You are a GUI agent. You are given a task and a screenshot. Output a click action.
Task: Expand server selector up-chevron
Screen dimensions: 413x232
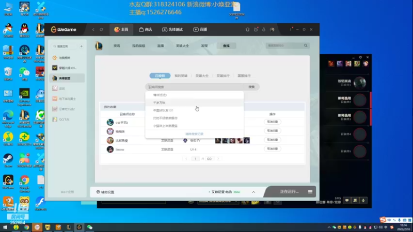[x=253, y=192]
